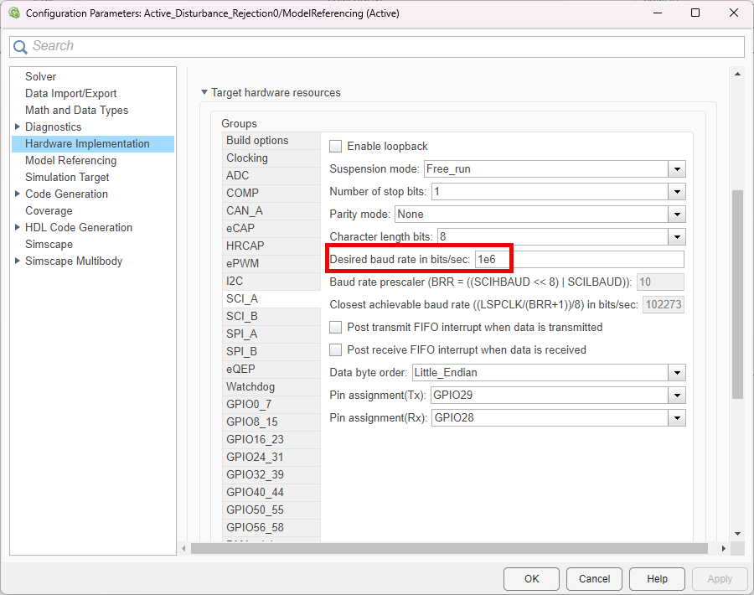Open the Number of stop bits dropdown

pyautogui.click(x=677, y=192)
